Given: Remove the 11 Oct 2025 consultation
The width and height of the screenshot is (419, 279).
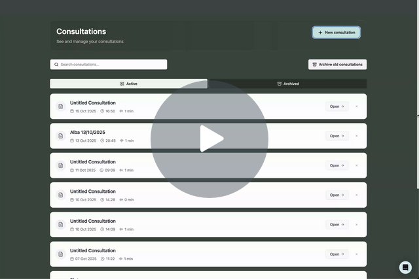Looking at the screenshot, I should pos(356,166).
